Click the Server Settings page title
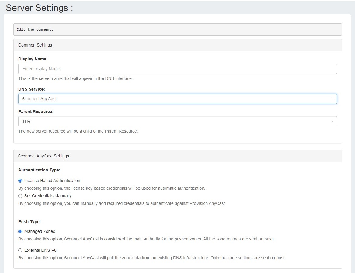This screenshot has width=355, height=273. [x=40, y=8]
